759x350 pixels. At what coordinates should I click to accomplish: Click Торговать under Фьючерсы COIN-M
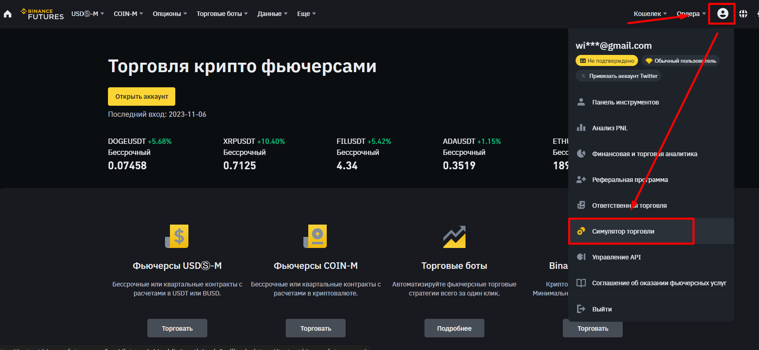(316, 328)
